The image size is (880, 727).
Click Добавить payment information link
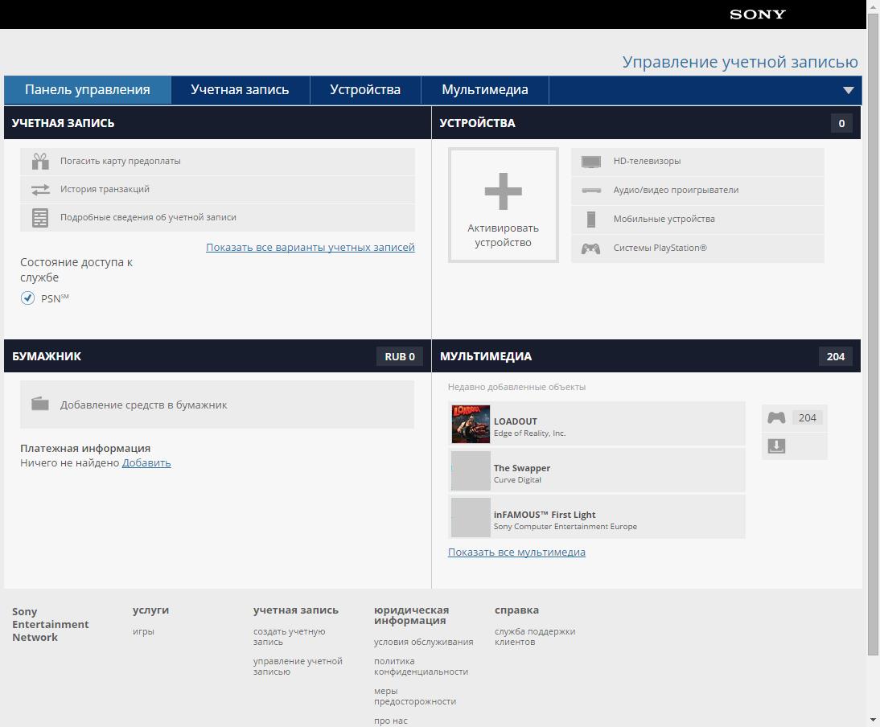146,462
